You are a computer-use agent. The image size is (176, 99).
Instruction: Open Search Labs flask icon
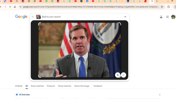[x=161, y=17]
